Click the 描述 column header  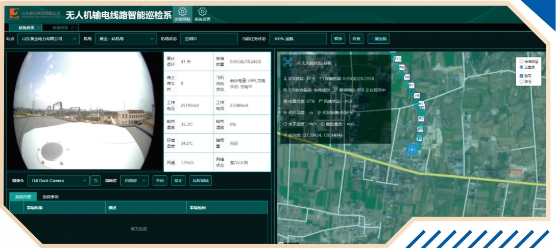point(146,208)
